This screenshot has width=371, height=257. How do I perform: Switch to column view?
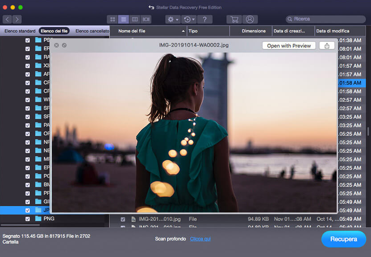click(x=135, y=19)
